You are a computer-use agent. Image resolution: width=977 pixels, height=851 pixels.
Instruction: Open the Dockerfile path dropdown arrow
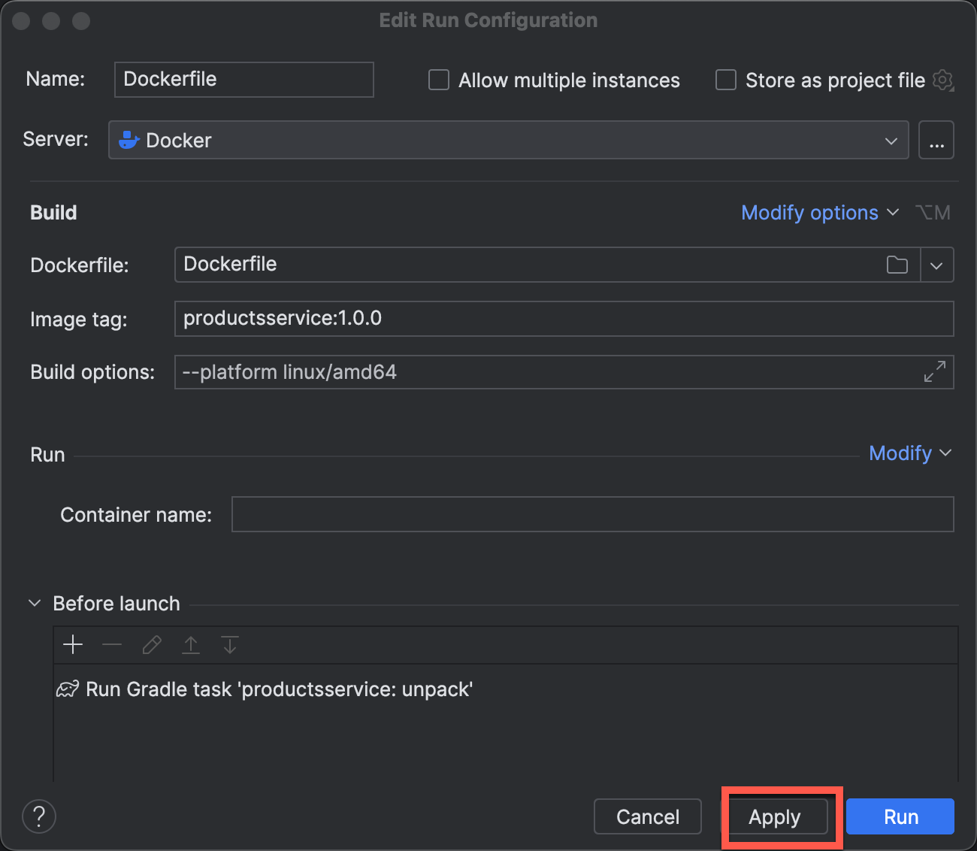(x=936, y=265)
